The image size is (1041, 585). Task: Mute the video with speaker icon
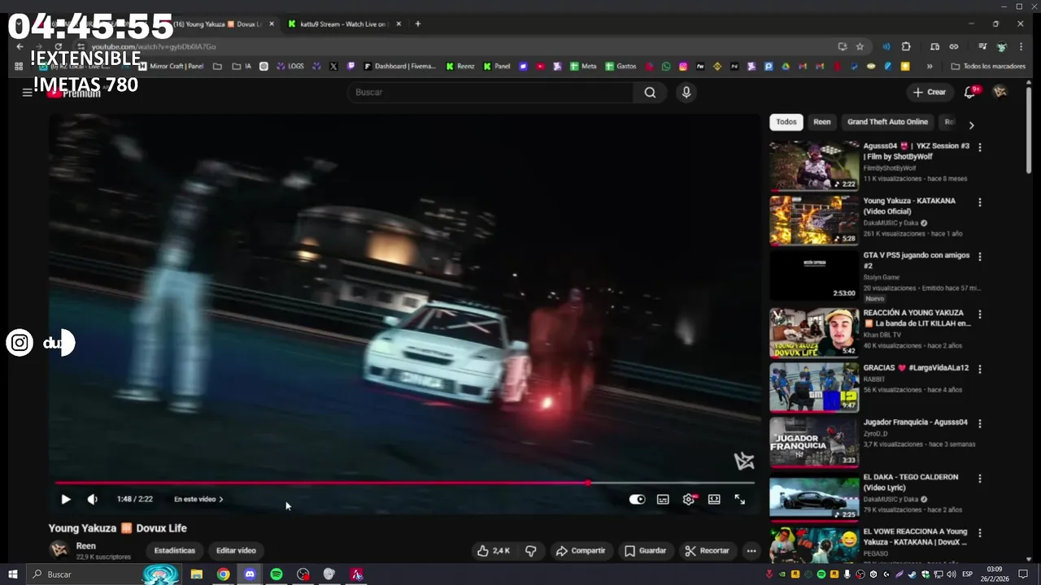coord(92,500)
